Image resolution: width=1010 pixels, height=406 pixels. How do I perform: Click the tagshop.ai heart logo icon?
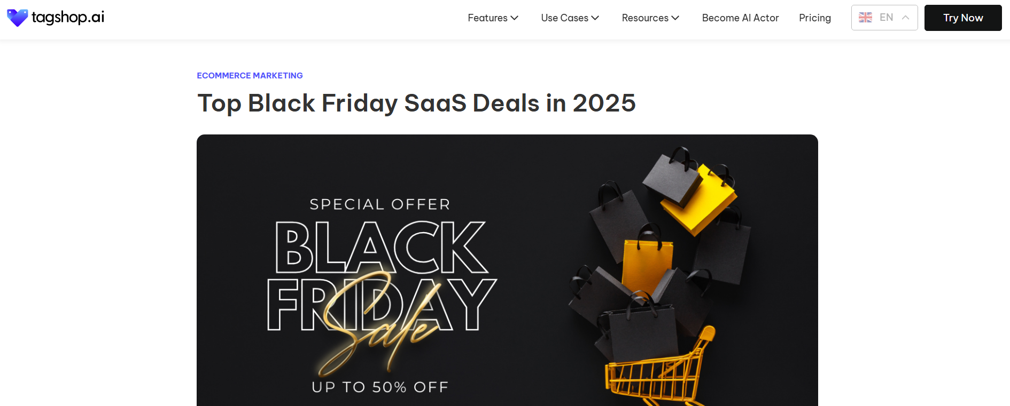17,18
